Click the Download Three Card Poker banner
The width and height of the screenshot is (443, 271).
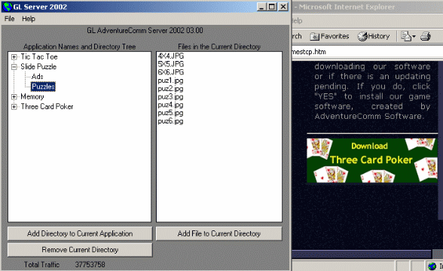pos(372,160)
